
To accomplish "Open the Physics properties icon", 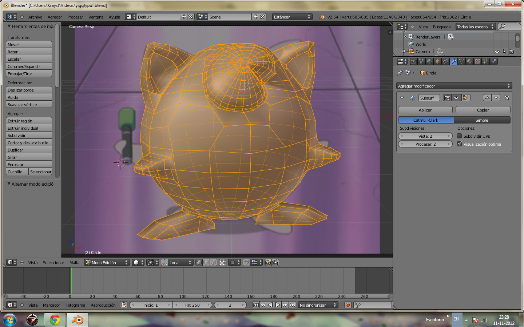I will click(x=493, y=61).
